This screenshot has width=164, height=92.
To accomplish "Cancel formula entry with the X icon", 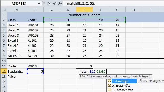I will [49, 3].
